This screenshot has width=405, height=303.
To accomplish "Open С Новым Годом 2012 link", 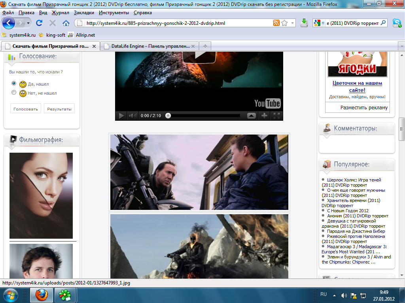I will pos(348,211).
